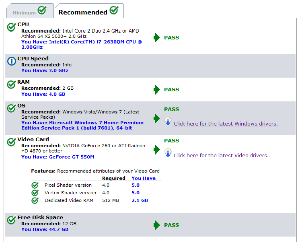This screenshot has height=245, width=302.
Task: Click 'Recommended: 12 GB' text
Action: 49,224
